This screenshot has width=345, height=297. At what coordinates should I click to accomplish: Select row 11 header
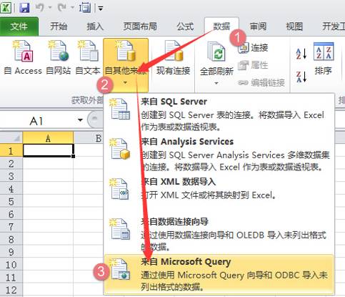(x=11, y=277)
